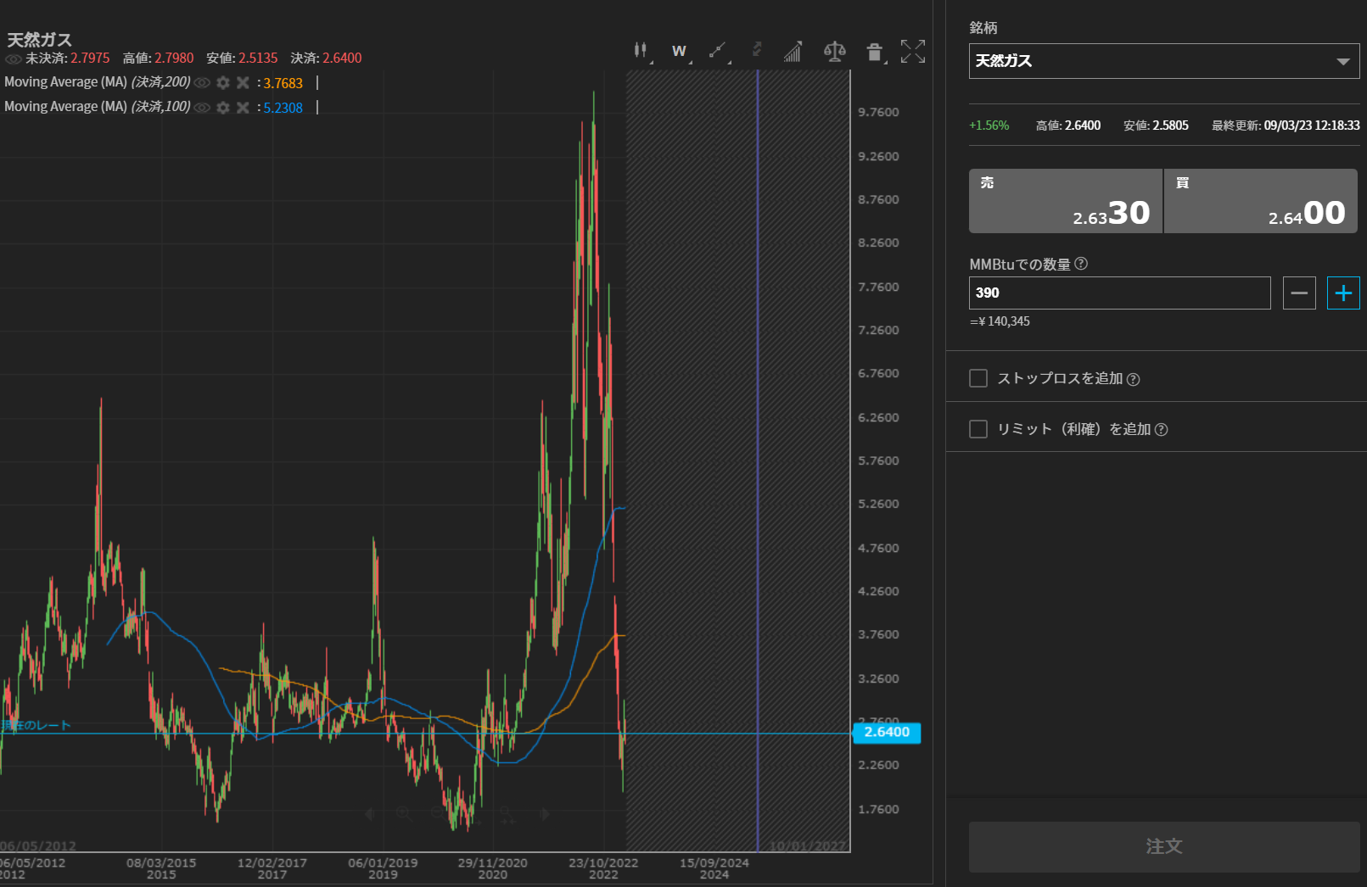This screenshot has width=1367, height=887.
Task: Toggle visibility of MA 200 indicator
Action: pyautogui.click(x=202, y=83)
